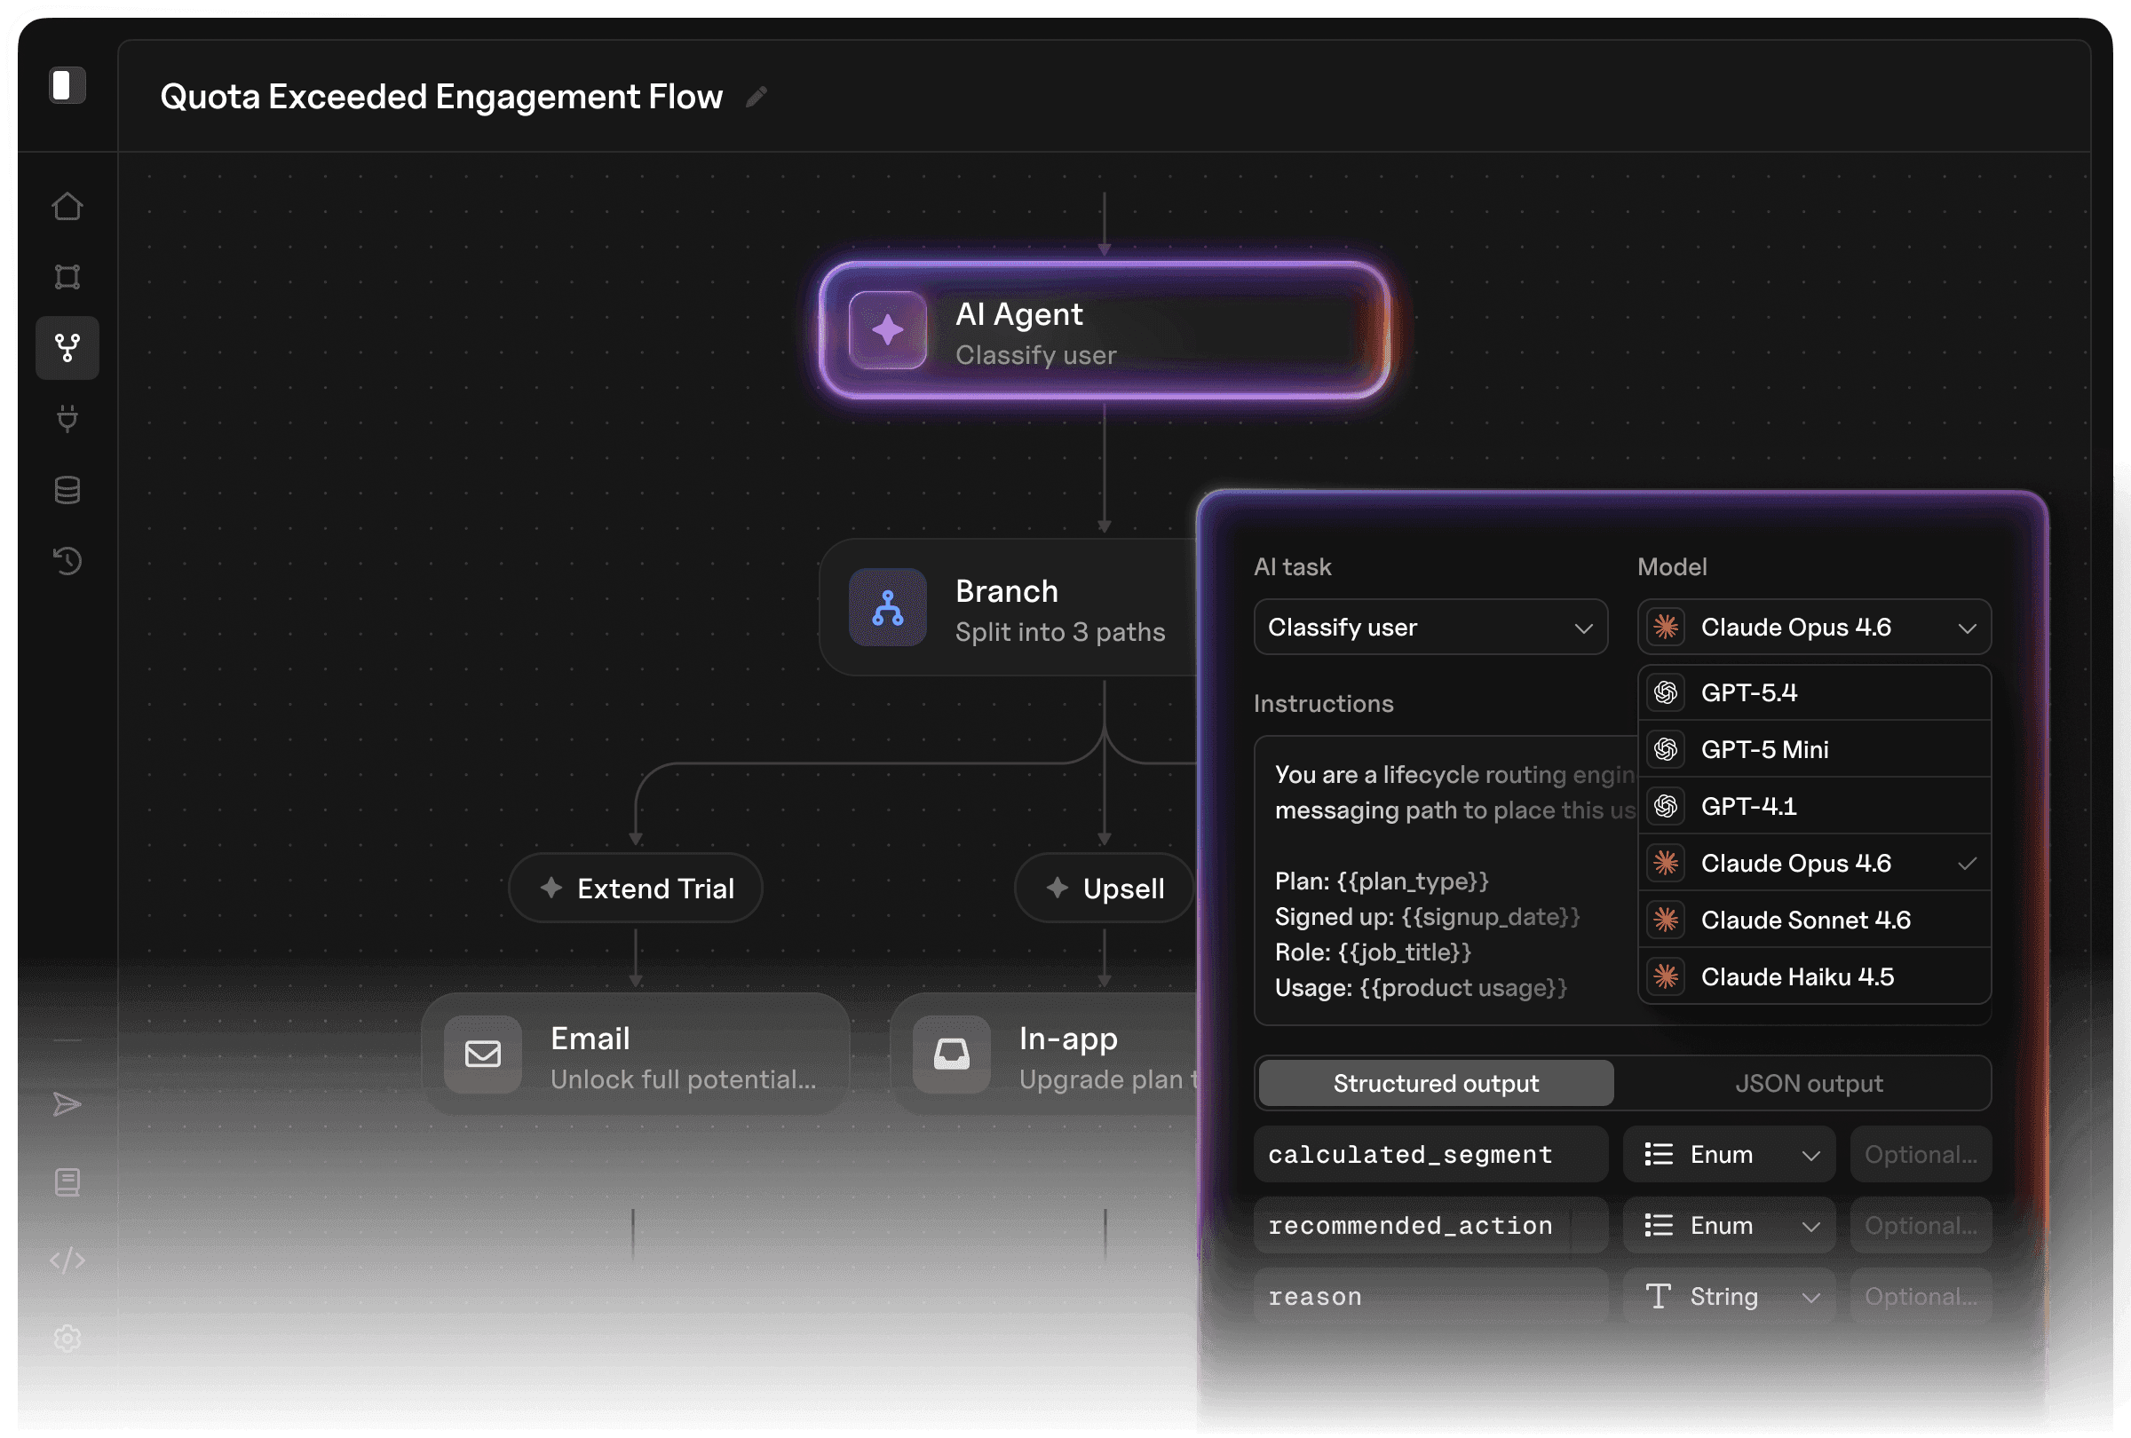Screen dimensions: 2131x1438
Task: Open the type dropdown for calculated_segment
Action: [x=1729, y=1155]
